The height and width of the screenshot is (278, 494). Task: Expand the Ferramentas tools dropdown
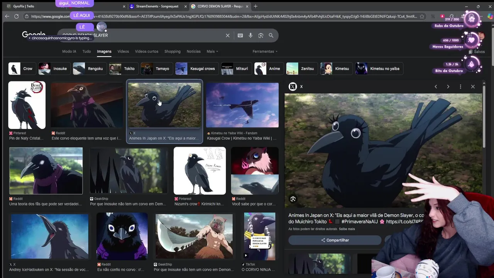265,51
